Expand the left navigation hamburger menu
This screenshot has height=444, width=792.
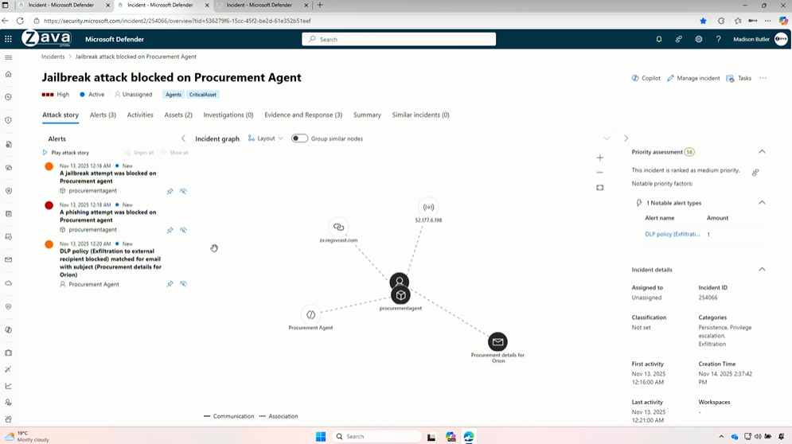coord(8,57)
